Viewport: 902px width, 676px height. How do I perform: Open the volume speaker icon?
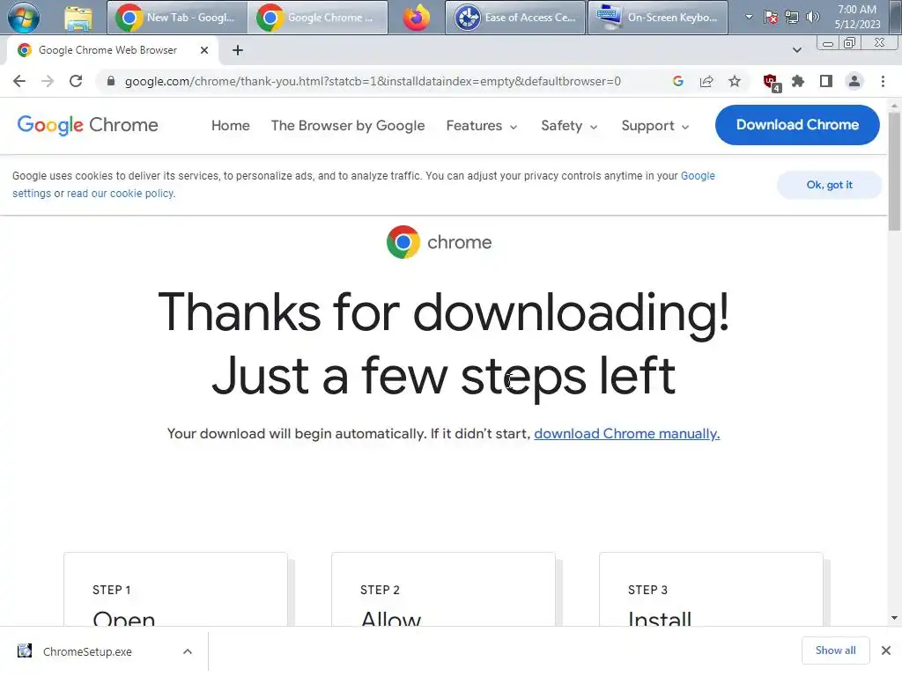click(x=812, y=18)
